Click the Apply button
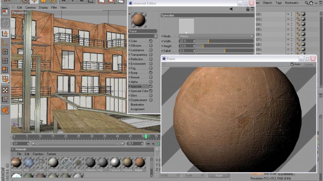This screenshot has height=181, width=323. coord(219,175)
